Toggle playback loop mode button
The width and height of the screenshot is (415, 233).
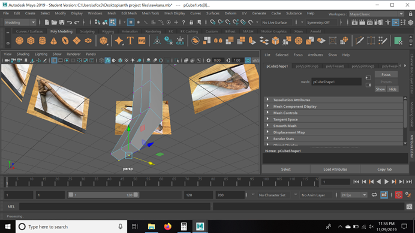point(374,195)
